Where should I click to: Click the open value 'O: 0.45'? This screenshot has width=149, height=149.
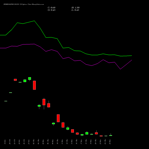(x=52, y=10)
